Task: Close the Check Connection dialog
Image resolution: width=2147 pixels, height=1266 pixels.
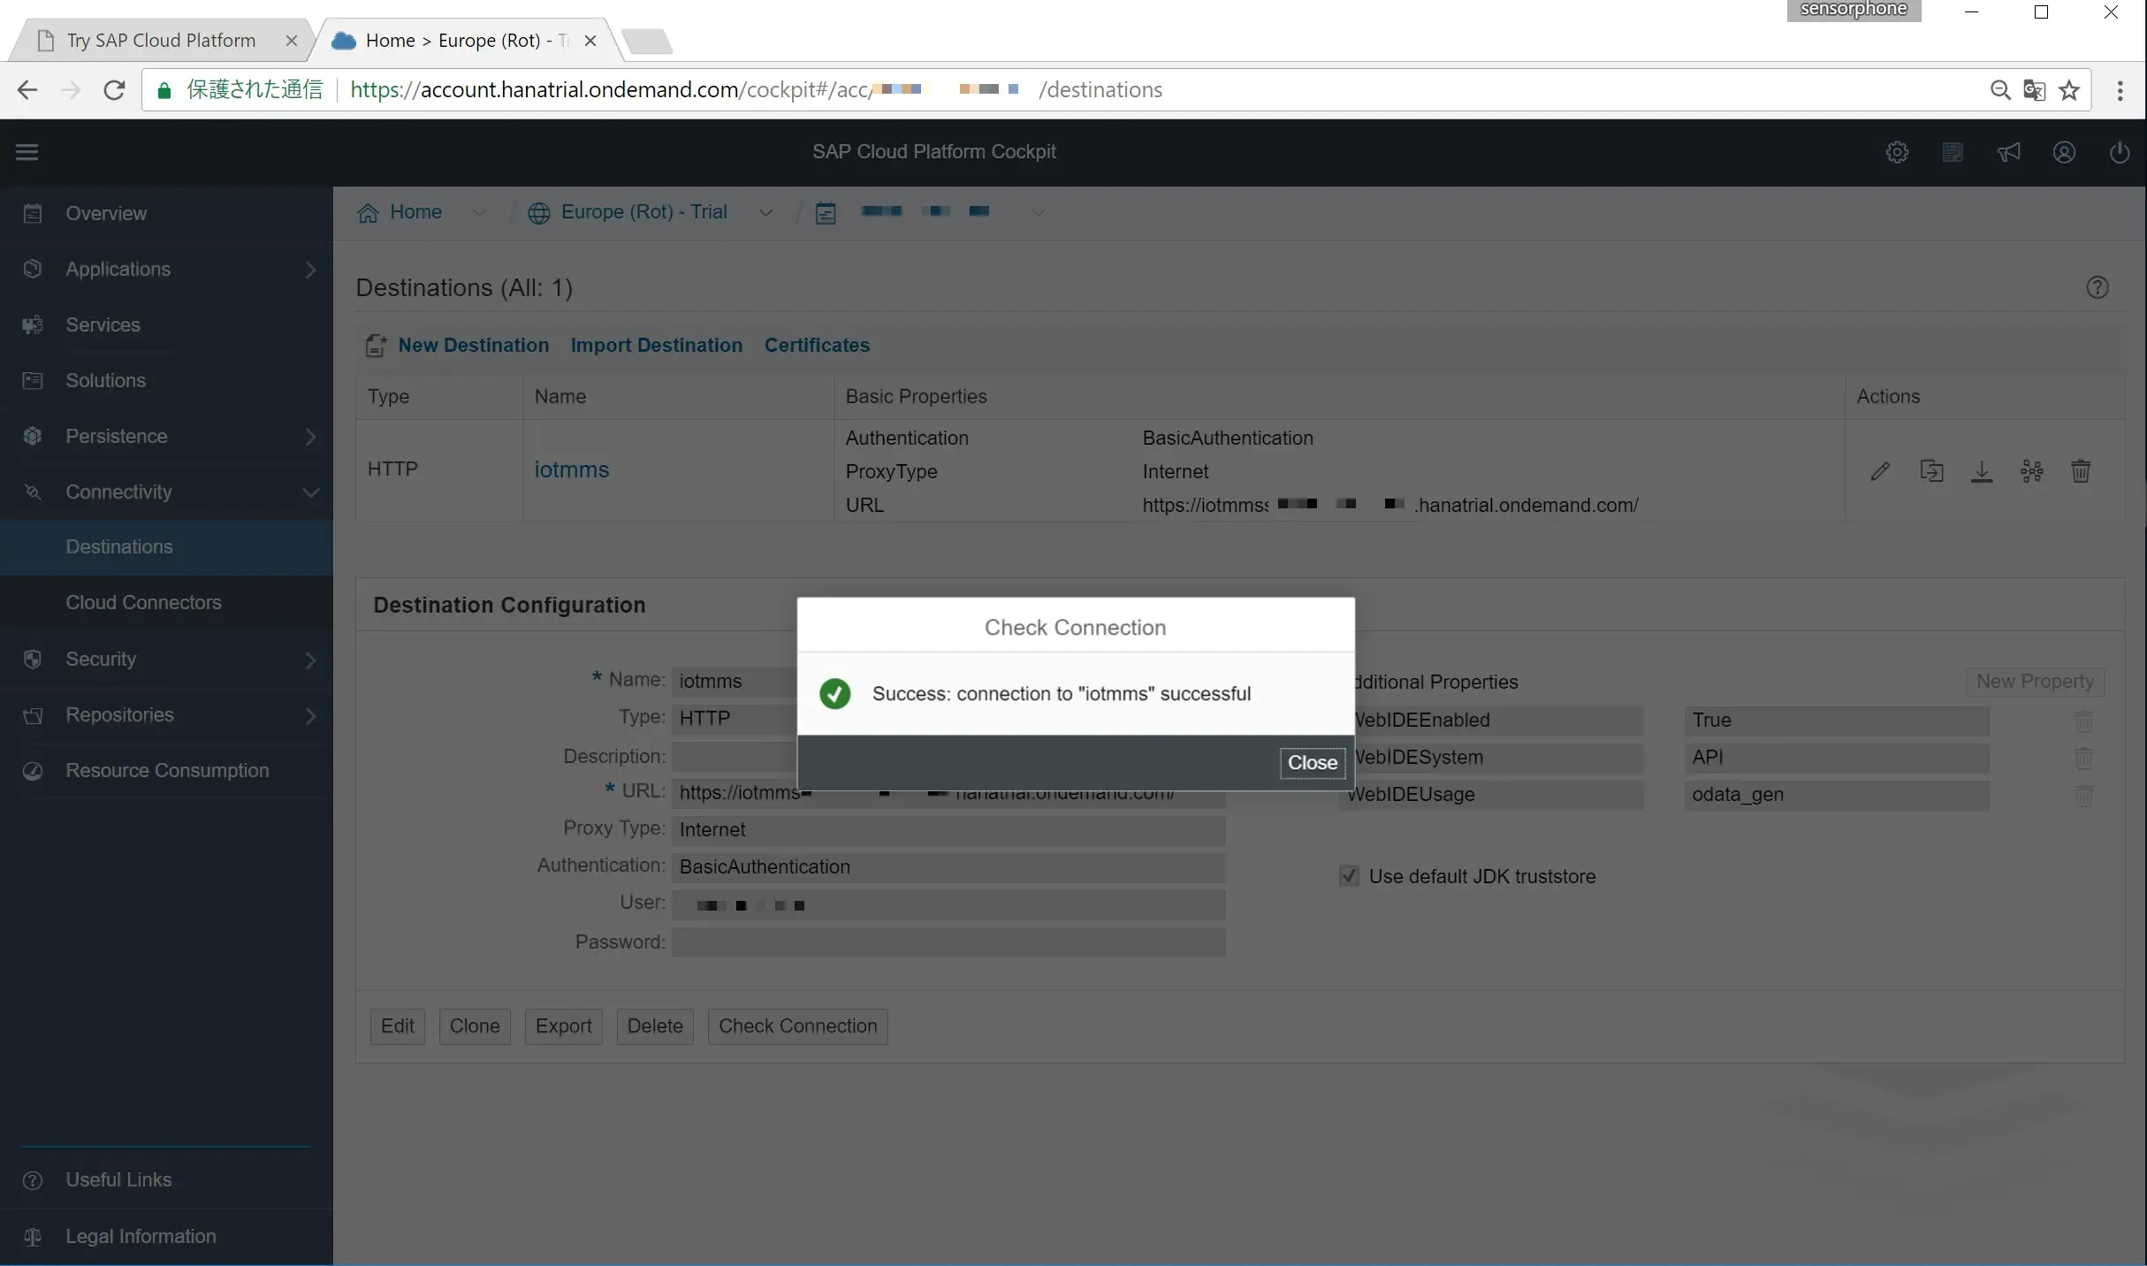Action: (x=1312, y=762)
